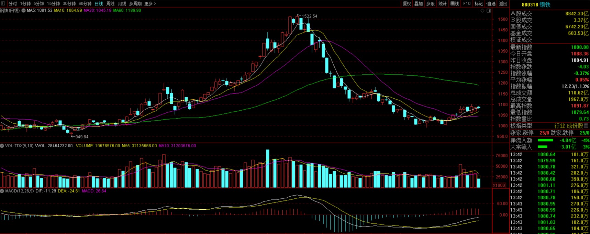The image size is (590, 234).
Task: Open the F10 company info button
Action: pos(467,4)
